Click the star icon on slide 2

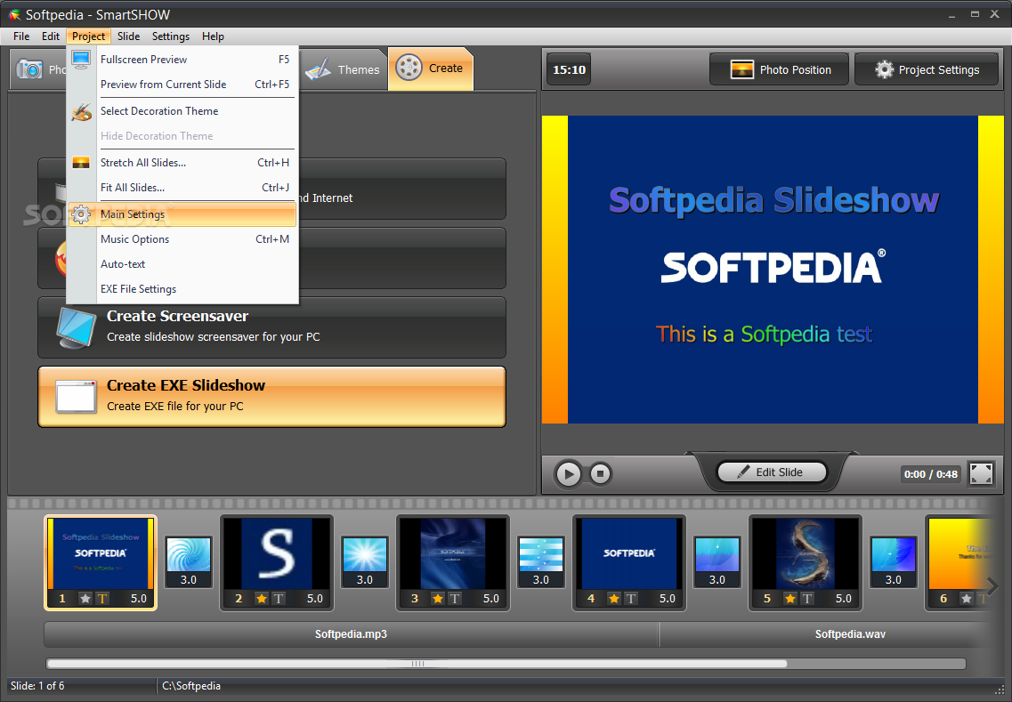[262, 598]
